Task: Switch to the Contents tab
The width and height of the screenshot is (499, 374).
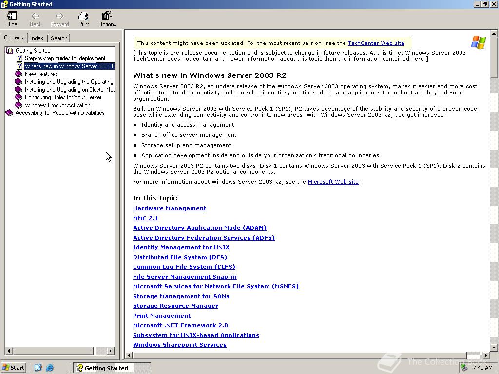Action: (x=14, y=37)
